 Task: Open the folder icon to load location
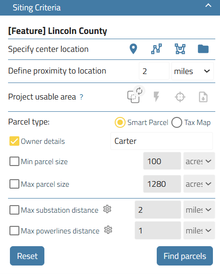click(x=203, y=49)
